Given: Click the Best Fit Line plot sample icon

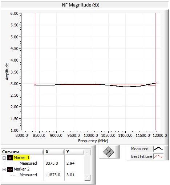Looking at the screenshot, I should pos(158,156).
